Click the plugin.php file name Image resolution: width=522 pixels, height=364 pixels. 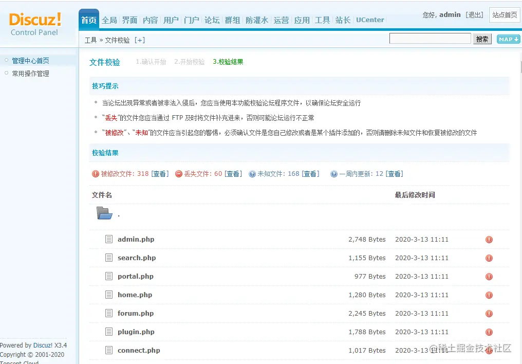(136, 332)
